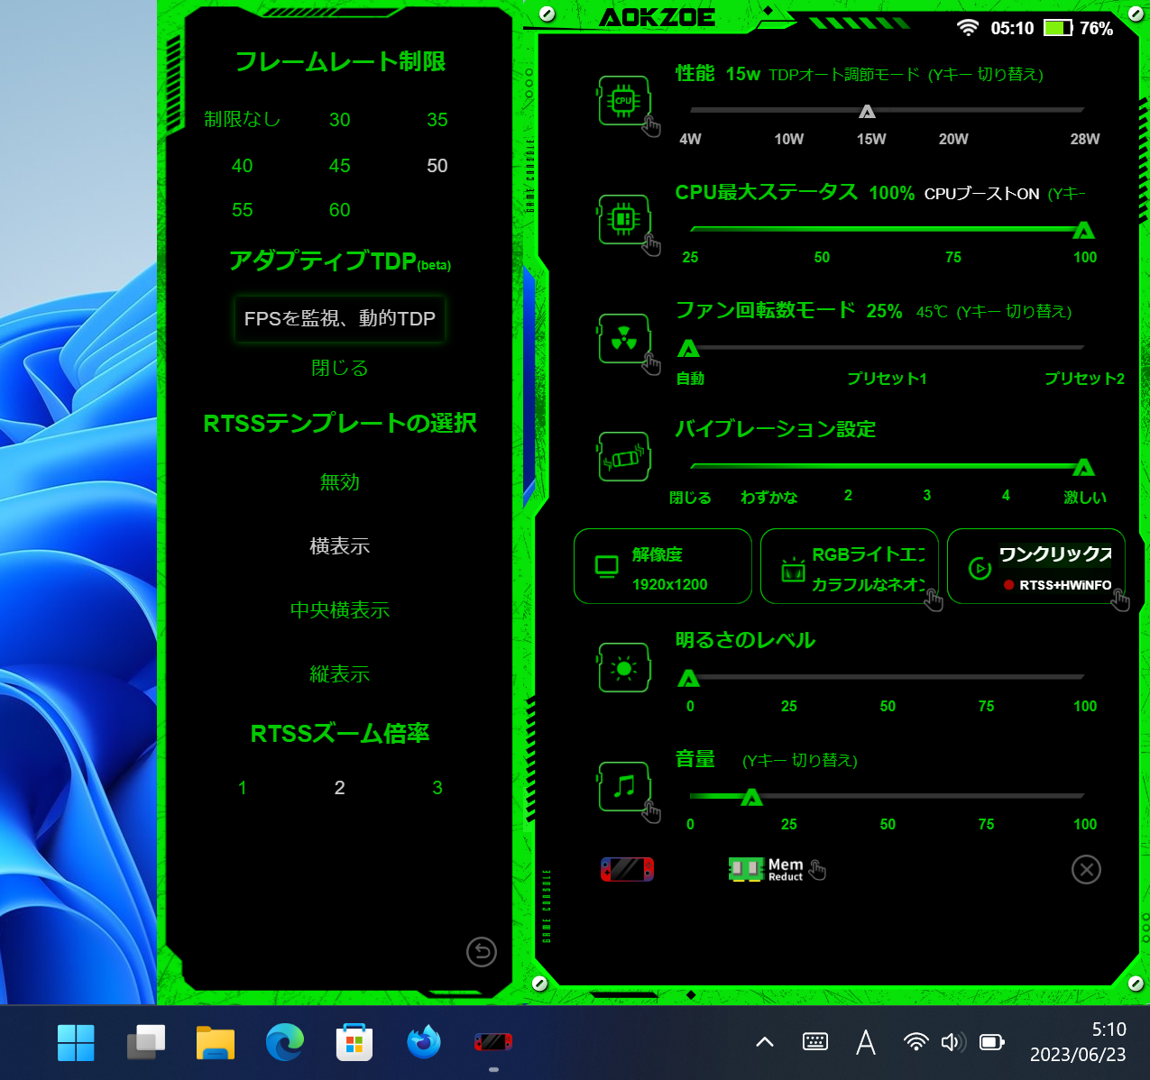Expand hidden system tray icons chevron
This screenshot has width=1150, height=1080.
(x=765, y=1042)
